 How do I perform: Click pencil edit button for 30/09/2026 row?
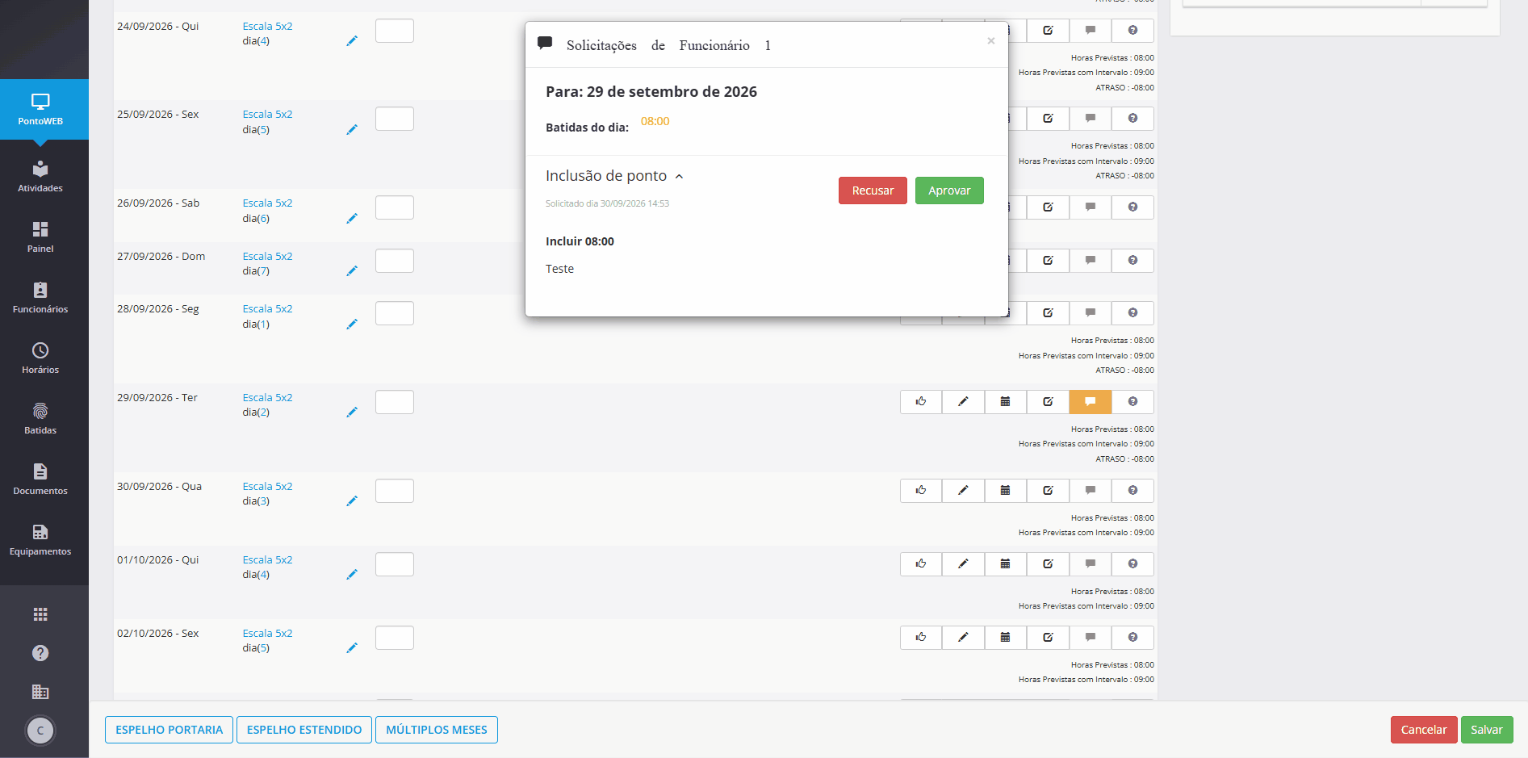pos(963,491)
